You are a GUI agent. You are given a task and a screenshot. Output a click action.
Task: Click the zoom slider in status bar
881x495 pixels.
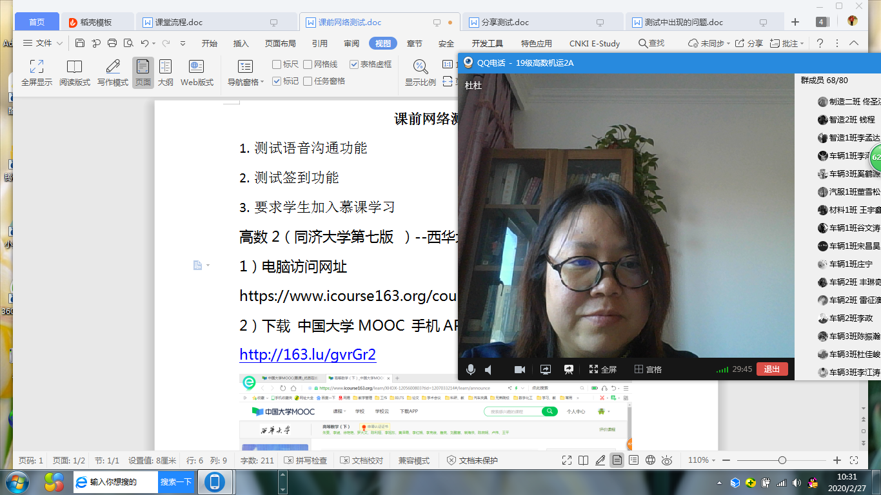(x=782, y=460)
